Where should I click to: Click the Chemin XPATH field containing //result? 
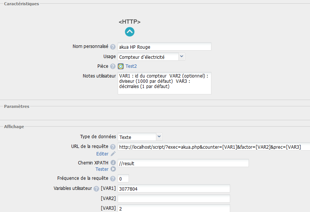pyautogui.click(x=183, y=163)
